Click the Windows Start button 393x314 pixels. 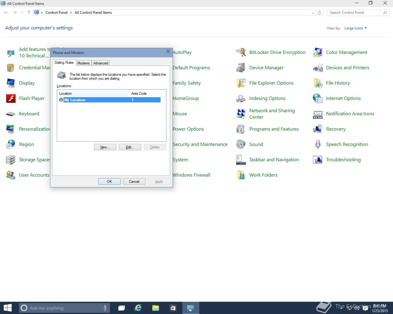coord(7,308)
